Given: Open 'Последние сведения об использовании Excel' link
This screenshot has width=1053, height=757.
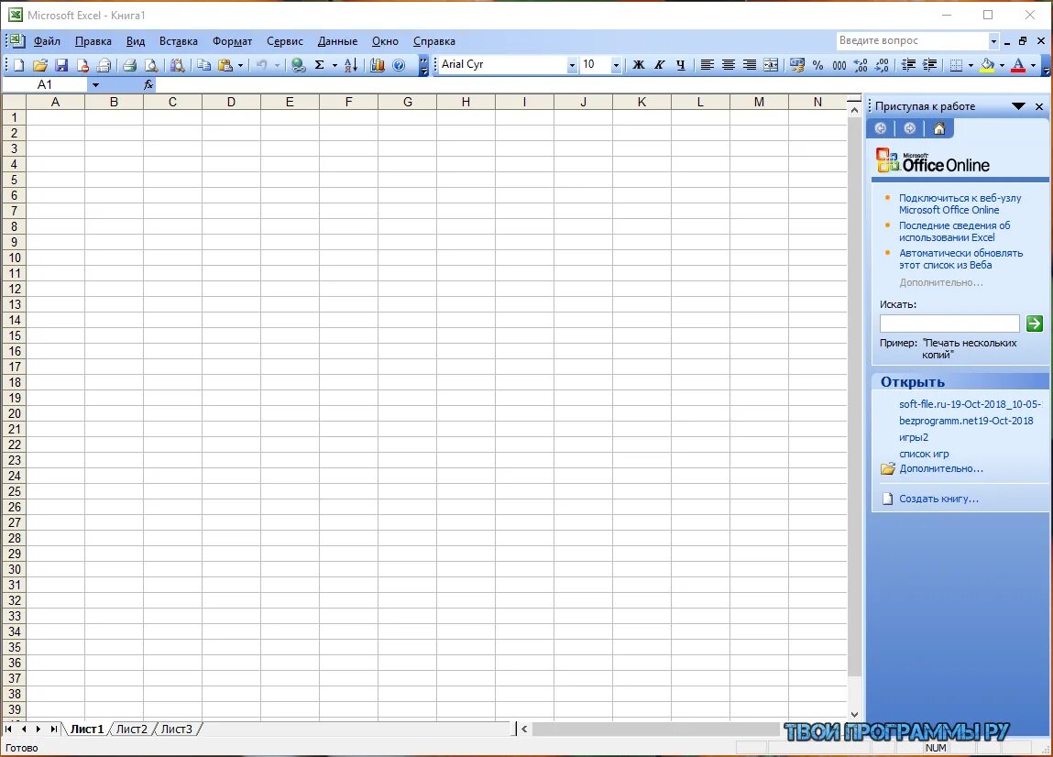Looking at the screenshot, I should [954, 231].
